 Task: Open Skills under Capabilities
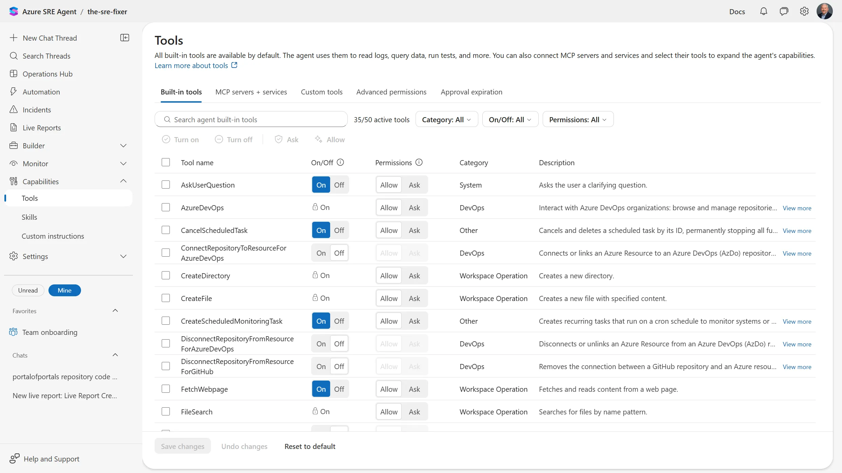29,217
